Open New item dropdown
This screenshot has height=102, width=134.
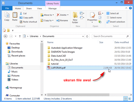82,13
